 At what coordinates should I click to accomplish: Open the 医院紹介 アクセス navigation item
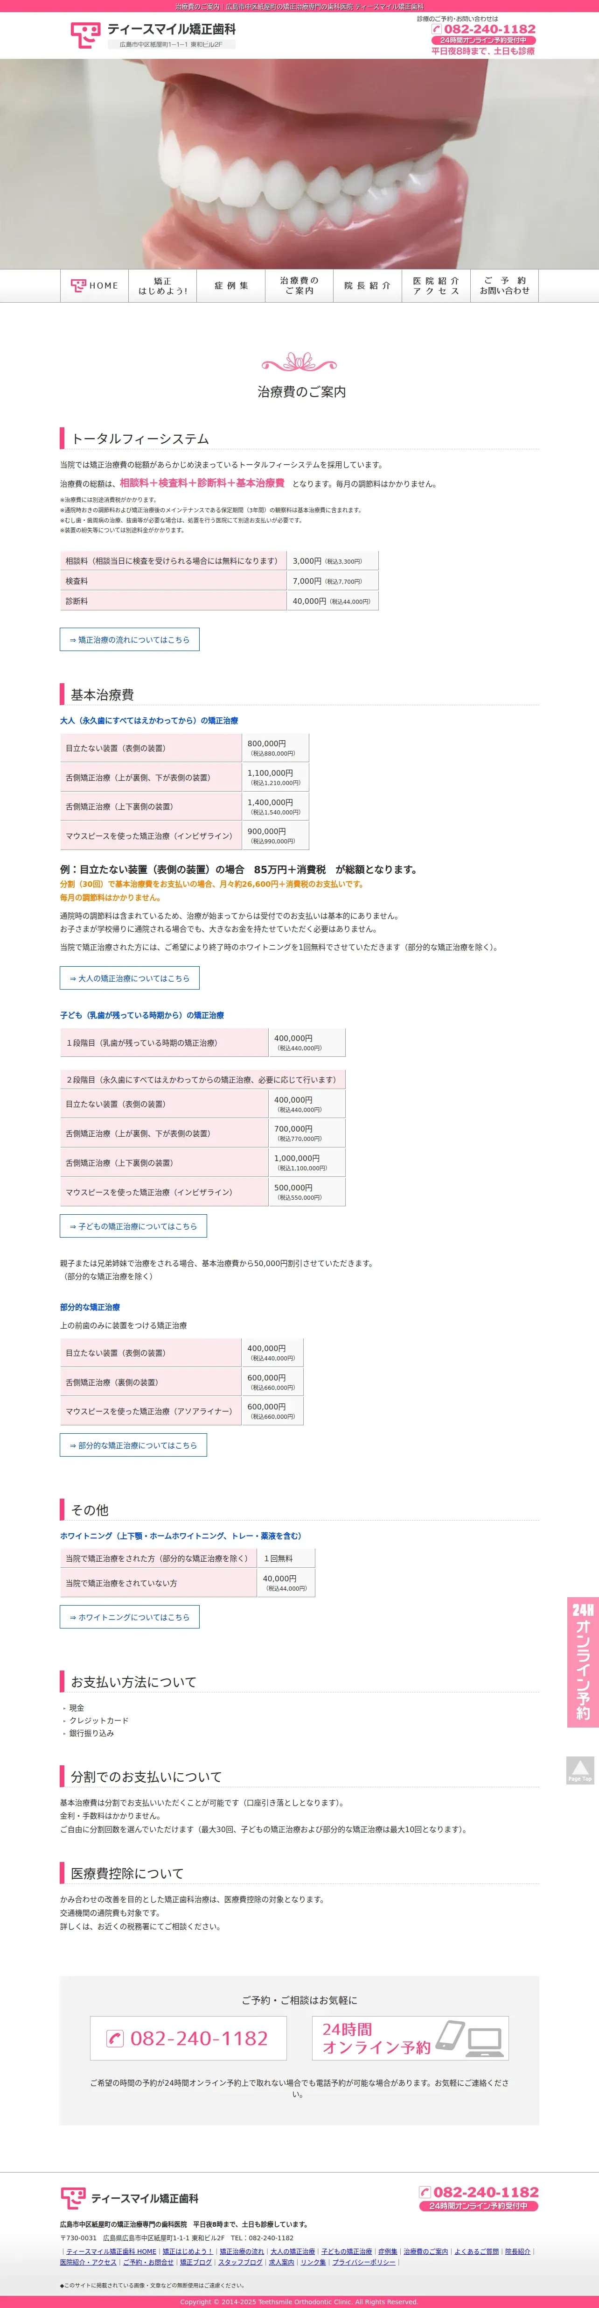436,286
